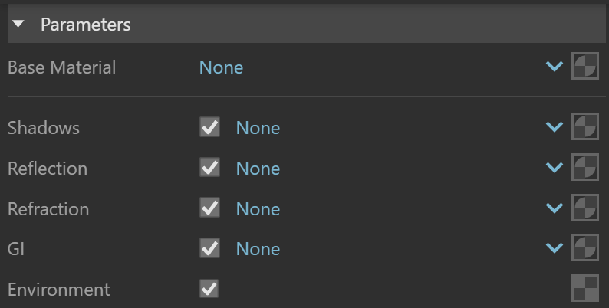Click the Base Material None link
609x308 pixels.
[x=222, y=67]
